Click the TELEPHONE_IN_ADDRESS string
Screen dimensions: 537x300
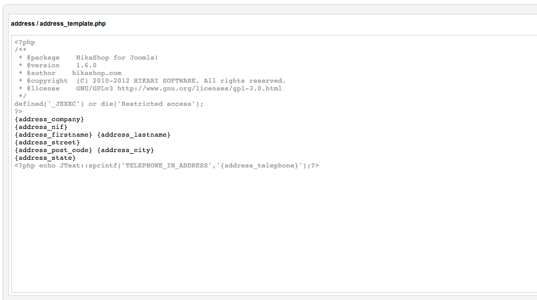tap(167, 166)
